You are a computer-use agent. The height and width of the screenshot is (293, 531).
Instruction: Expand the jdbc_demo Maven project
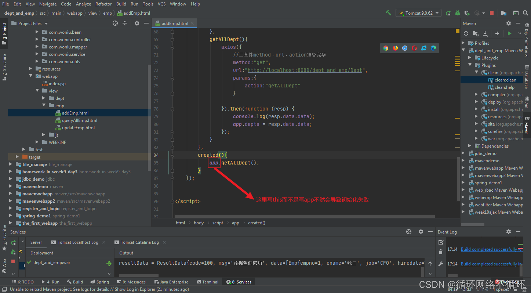pos(463,153)
